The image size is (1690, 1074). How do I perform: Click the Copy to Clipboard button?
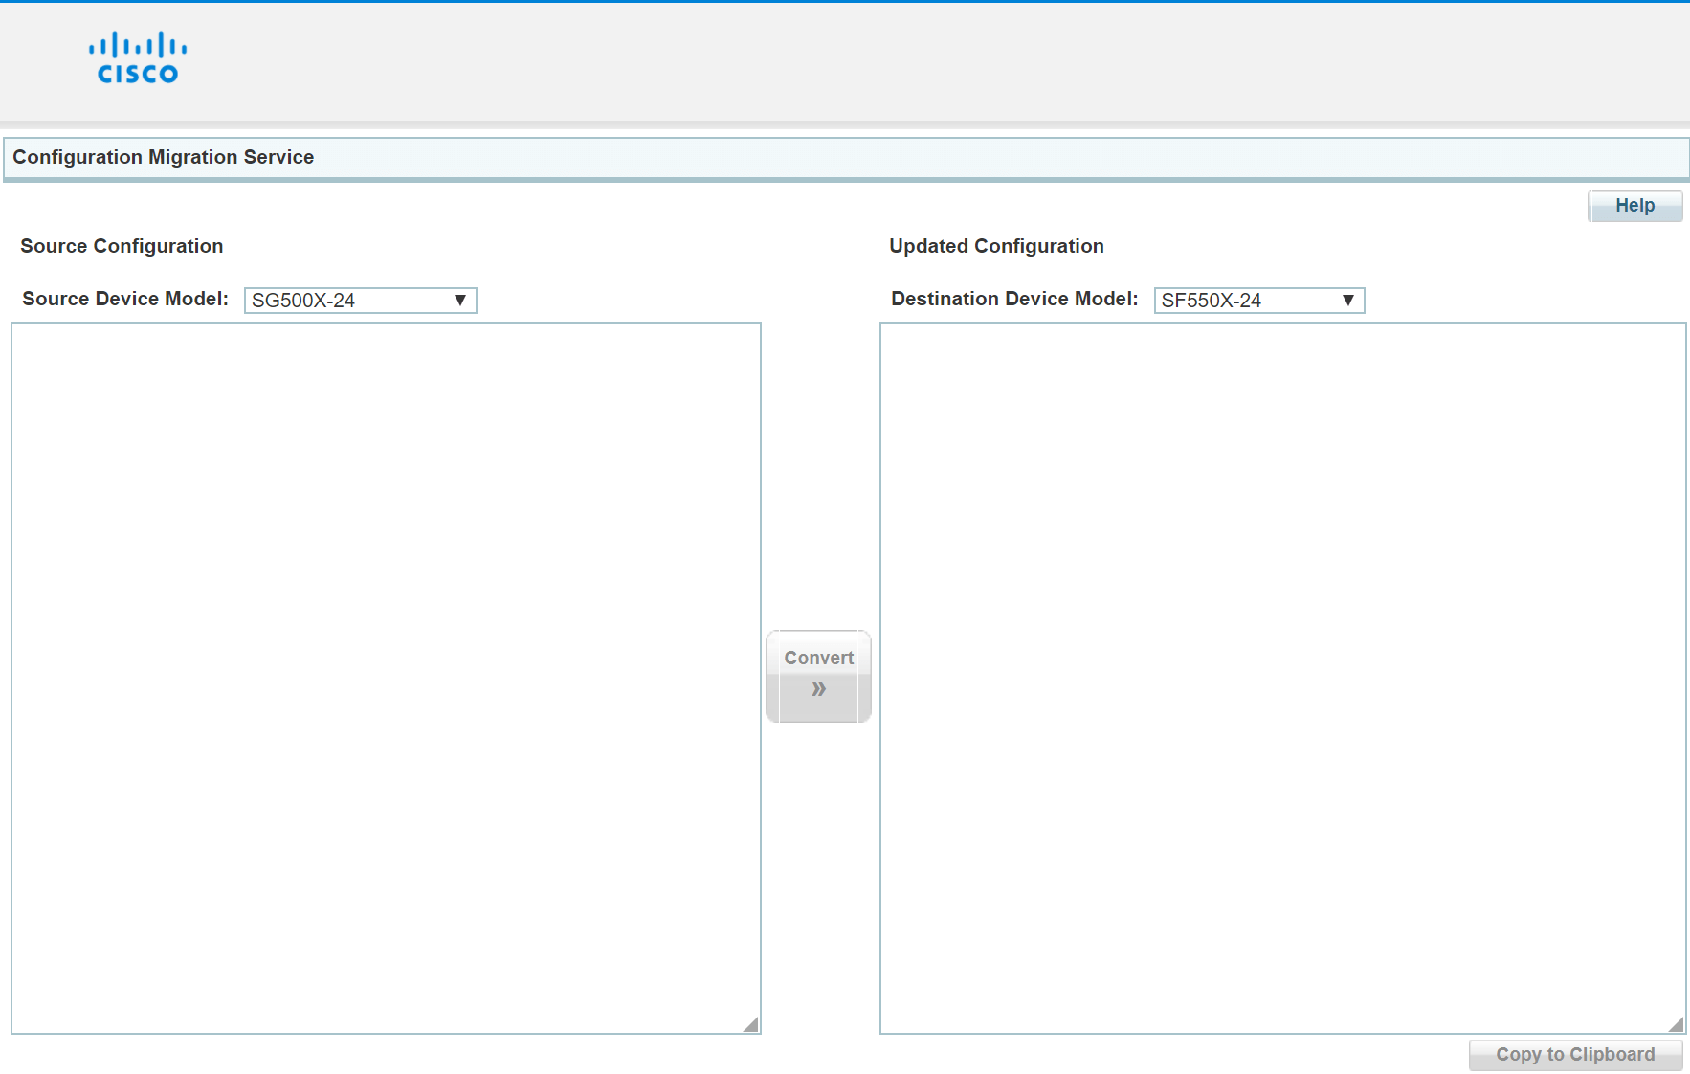pyautogui.click(x=1575, y=1055)
